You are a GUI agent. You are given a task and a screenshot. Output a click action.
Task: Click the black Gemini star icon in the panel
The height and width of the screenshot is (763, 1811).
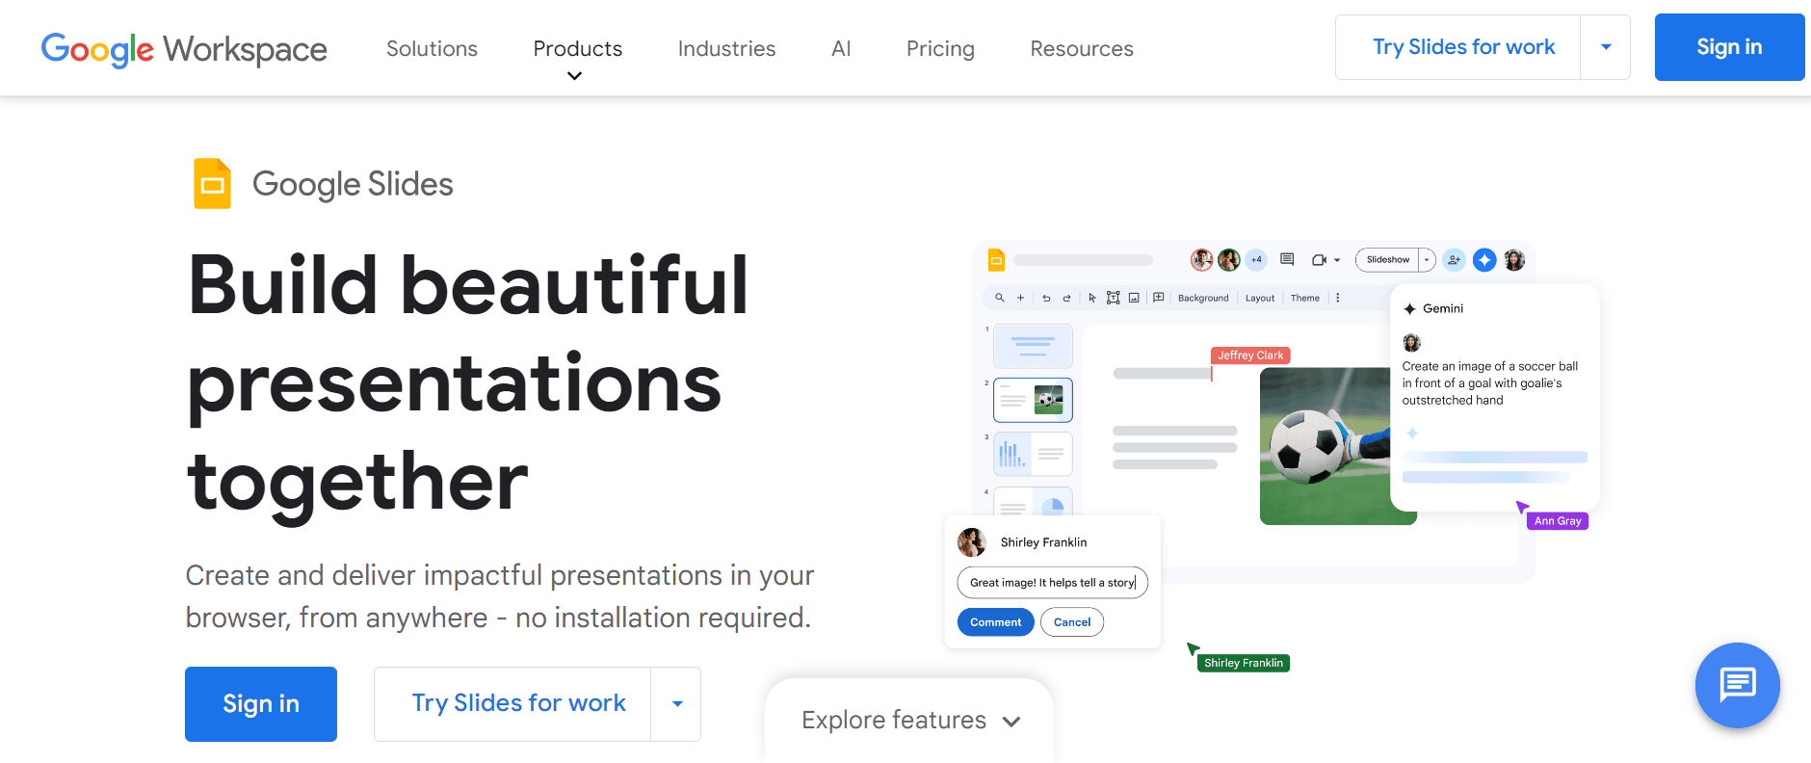1410,309
